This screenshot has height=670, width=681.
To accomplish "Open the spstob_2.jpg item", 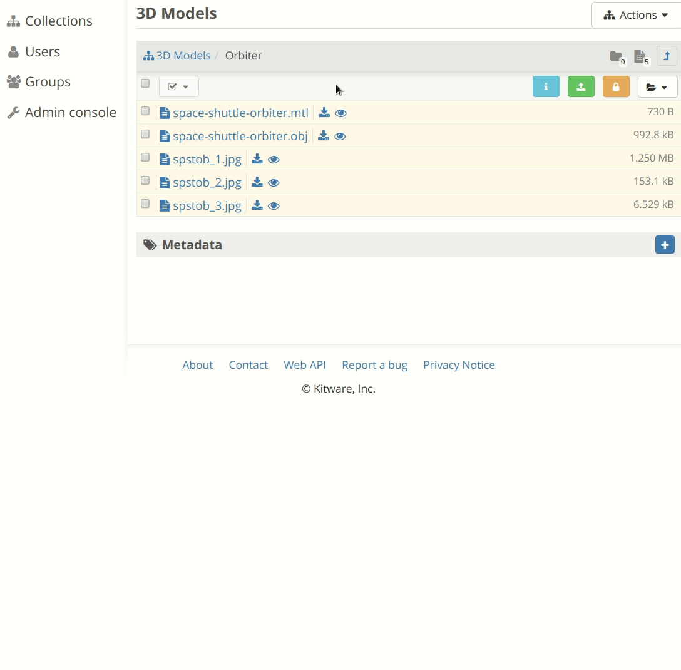I will click(x=207, y=182).
